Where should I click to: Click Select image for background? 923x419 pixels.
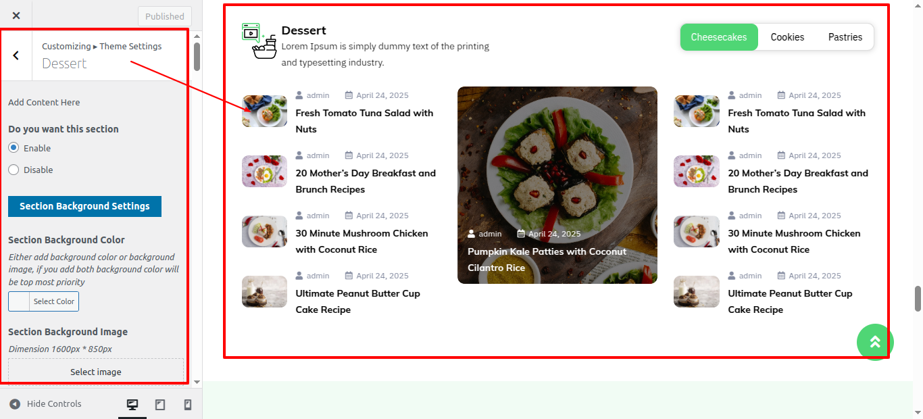(x=96, y=372)
